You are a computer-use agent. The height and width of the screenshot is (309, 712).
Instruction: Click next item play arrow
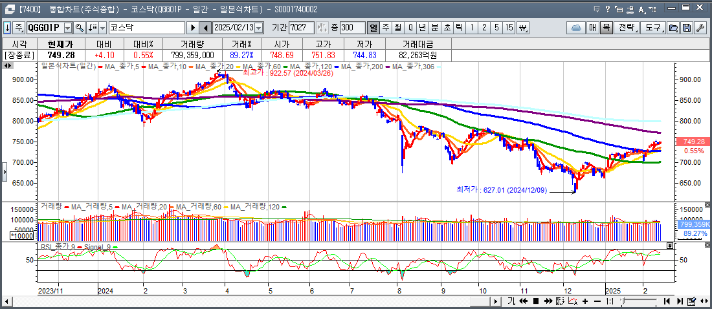pyautogui.click(x=192, y=28)
